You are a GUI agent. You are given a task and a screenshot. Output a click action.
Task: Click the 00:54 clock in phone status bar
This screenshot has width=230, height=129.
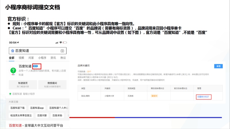pos(13,43)
